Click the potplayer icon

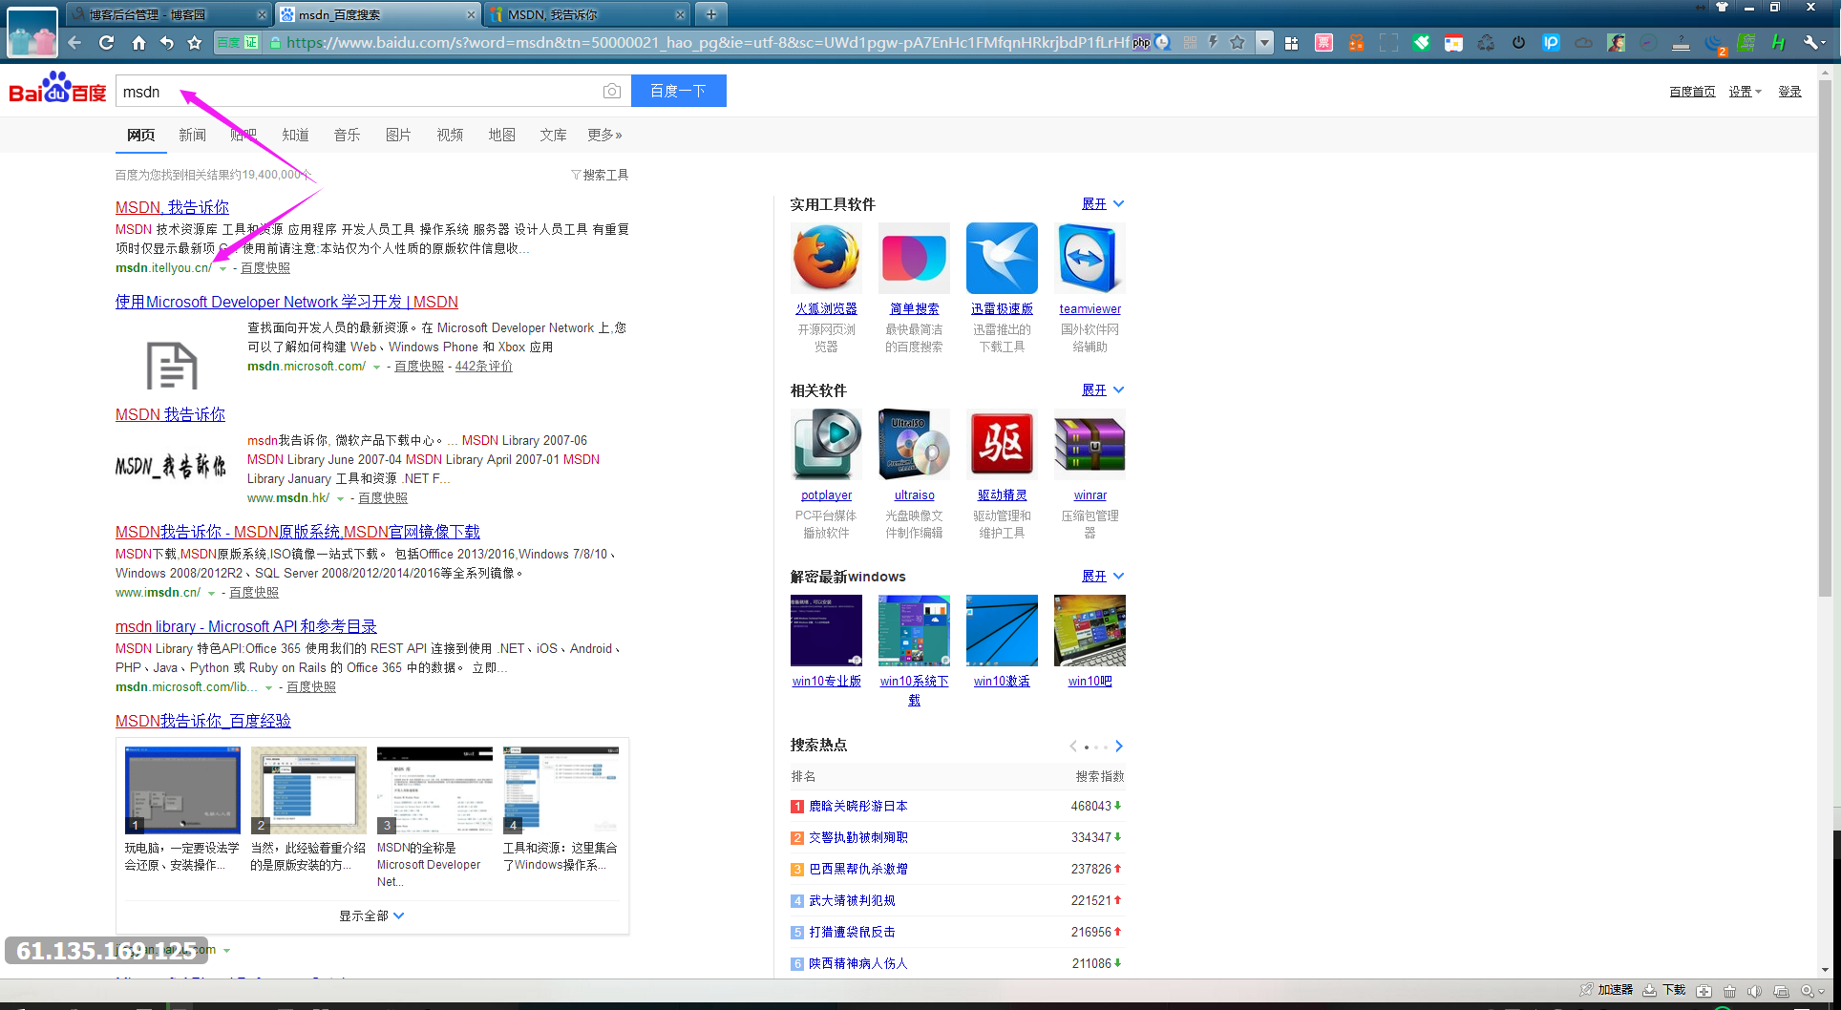pos(826,444)
